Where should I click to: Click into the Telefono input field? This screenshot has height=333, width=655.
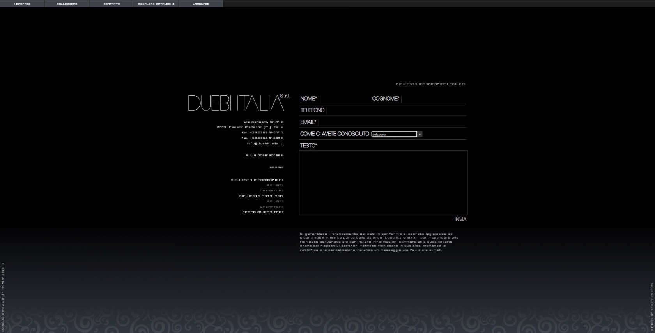click(396, 110)
